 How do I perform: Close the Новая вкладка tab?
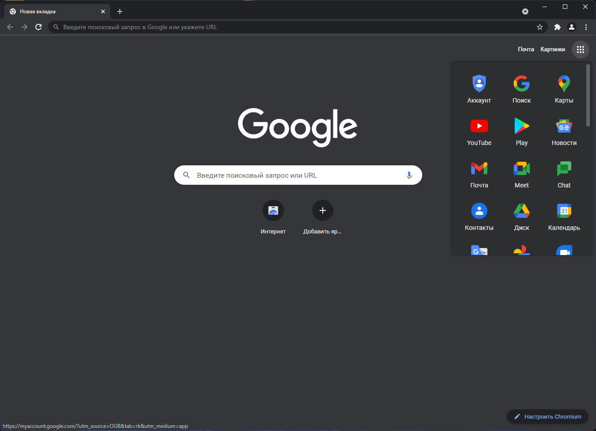pos(103,11)
